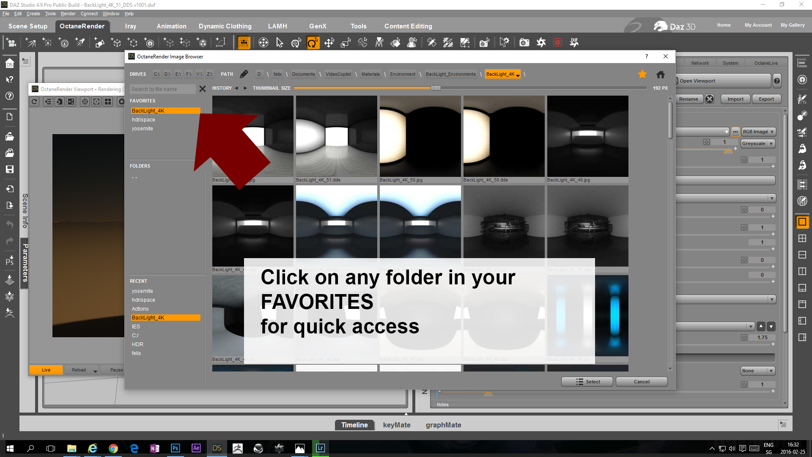Viewport: 812px width, 457px height.
Task: Click the help icon in left sidebar
Action: (x=9, y=96)
